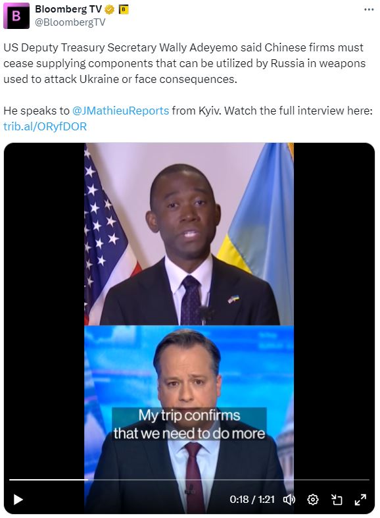Open the @BloombergTV handle
The image size is (380, 518).
click(x=70, y=22)
